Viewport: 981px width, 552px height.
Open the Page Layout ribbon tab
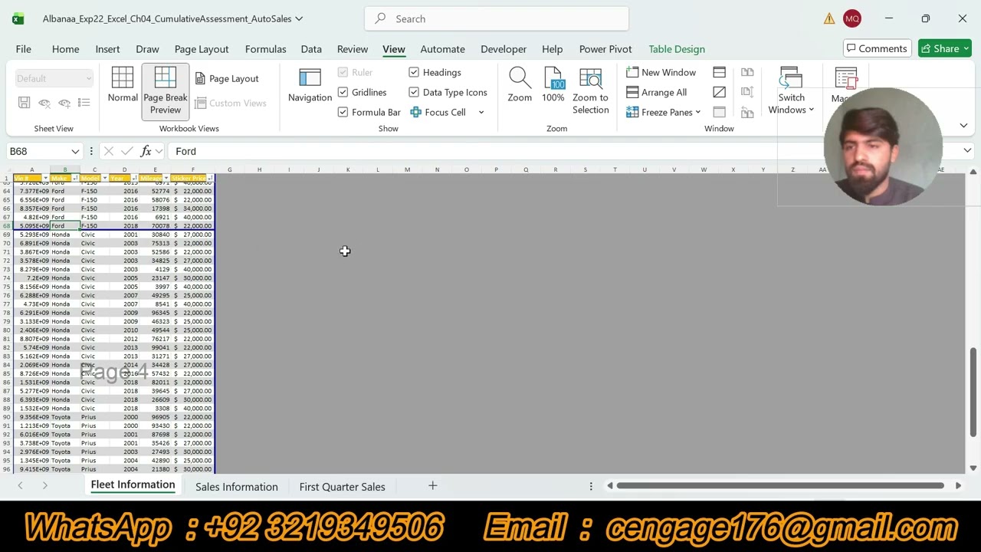coord(202,49)
